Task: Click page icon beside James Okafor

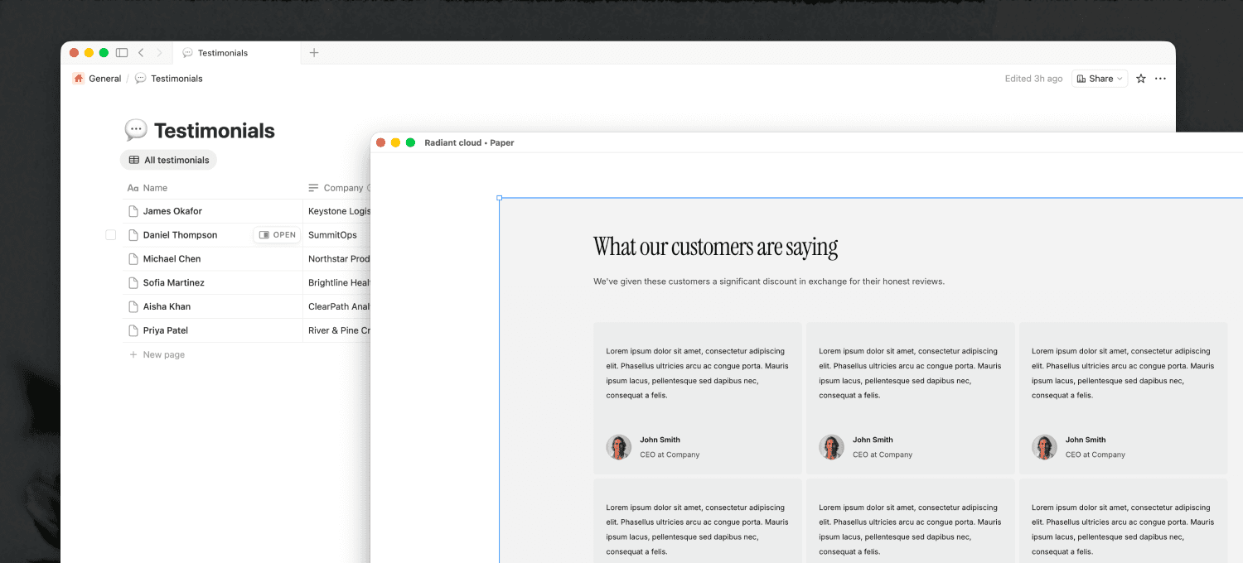Action: coord(133,211)
